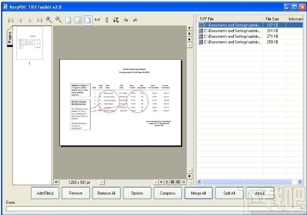Select the 197 KB TIFF file row
The image size is (307, 215).
click(250, 25)
